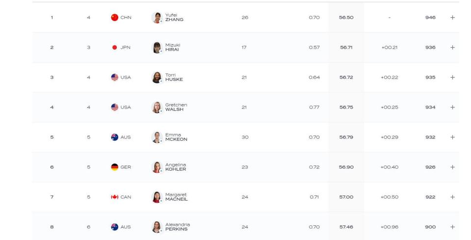The image size is (471, 240).
Task: Expand Emma McKeon's row plus icon
Action: pos(452,137)
